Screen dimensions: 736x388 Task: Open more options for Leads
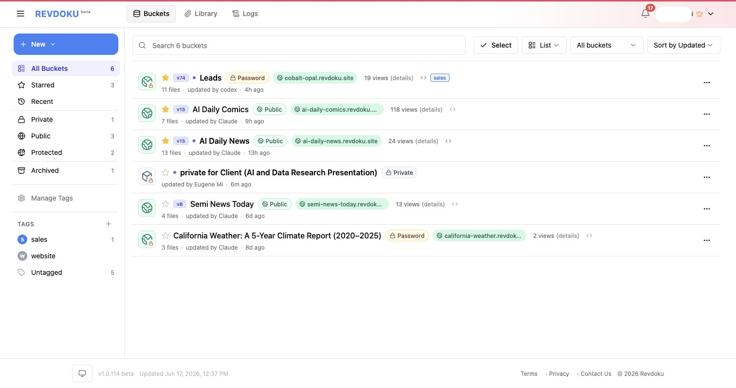point(707,83)
